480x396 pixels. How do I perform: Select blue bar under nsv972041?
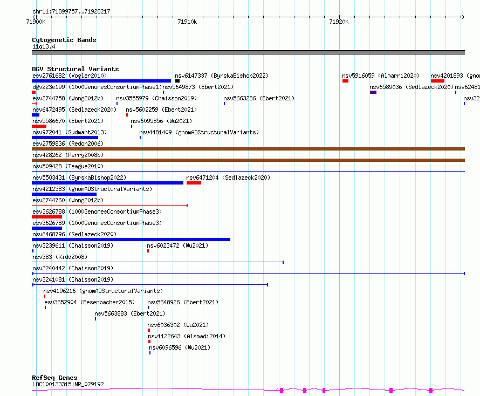pos(65,138)
